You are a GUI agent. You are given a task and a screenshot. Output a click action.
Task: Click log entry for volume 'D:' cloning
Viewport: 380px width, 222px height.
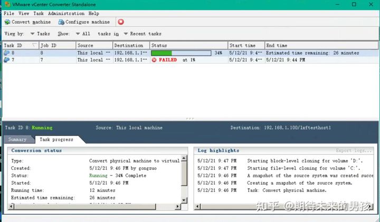point(305,161)
